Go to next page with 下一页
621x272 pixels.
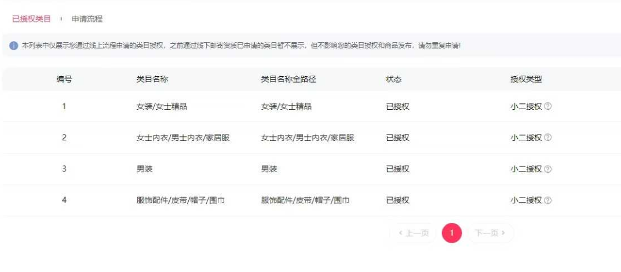(x=490, y=233)
